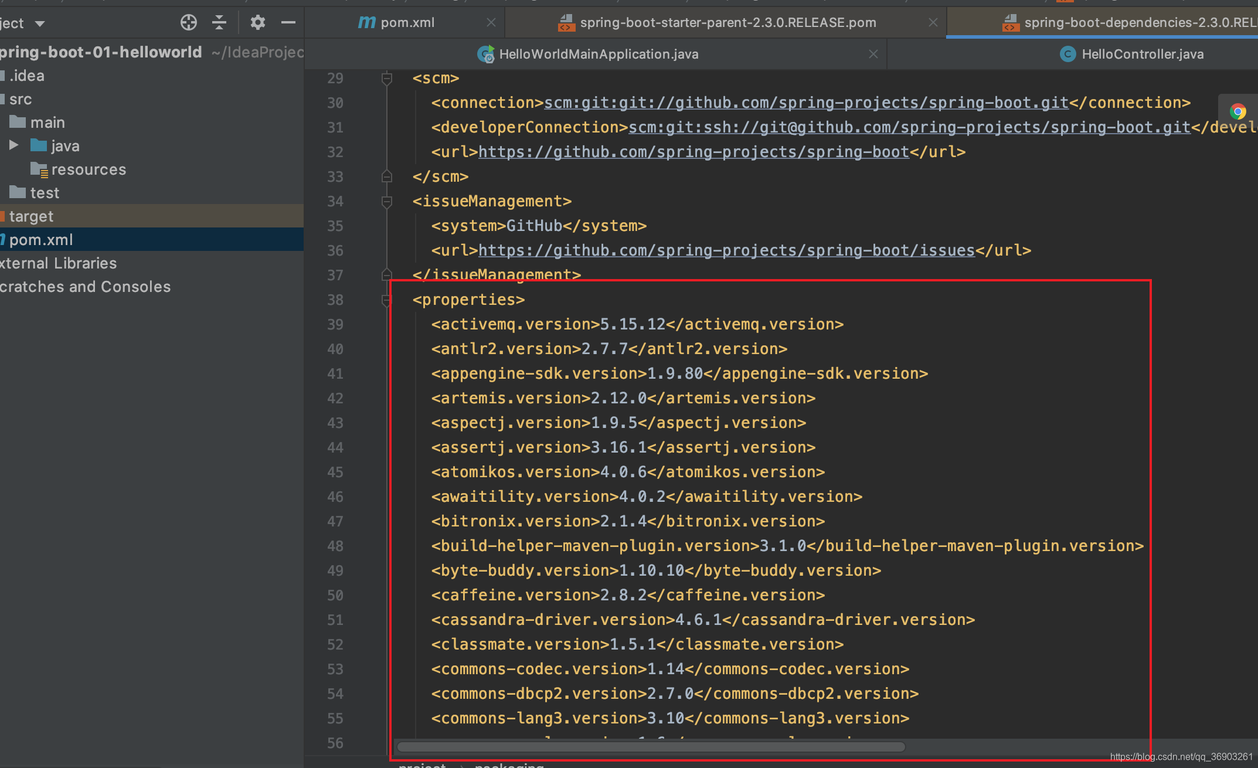This screenshot has width=1258, height=768.
Task: Click the byte-buddy.version 1.10.10 line
Action: [x=656, y=570]
